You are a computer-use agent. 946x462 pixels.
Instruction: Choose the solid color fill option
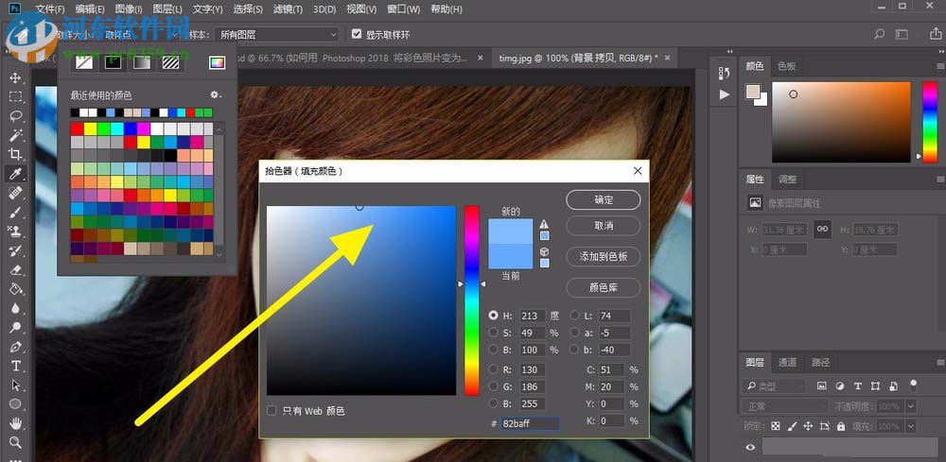tap(113, 62)
